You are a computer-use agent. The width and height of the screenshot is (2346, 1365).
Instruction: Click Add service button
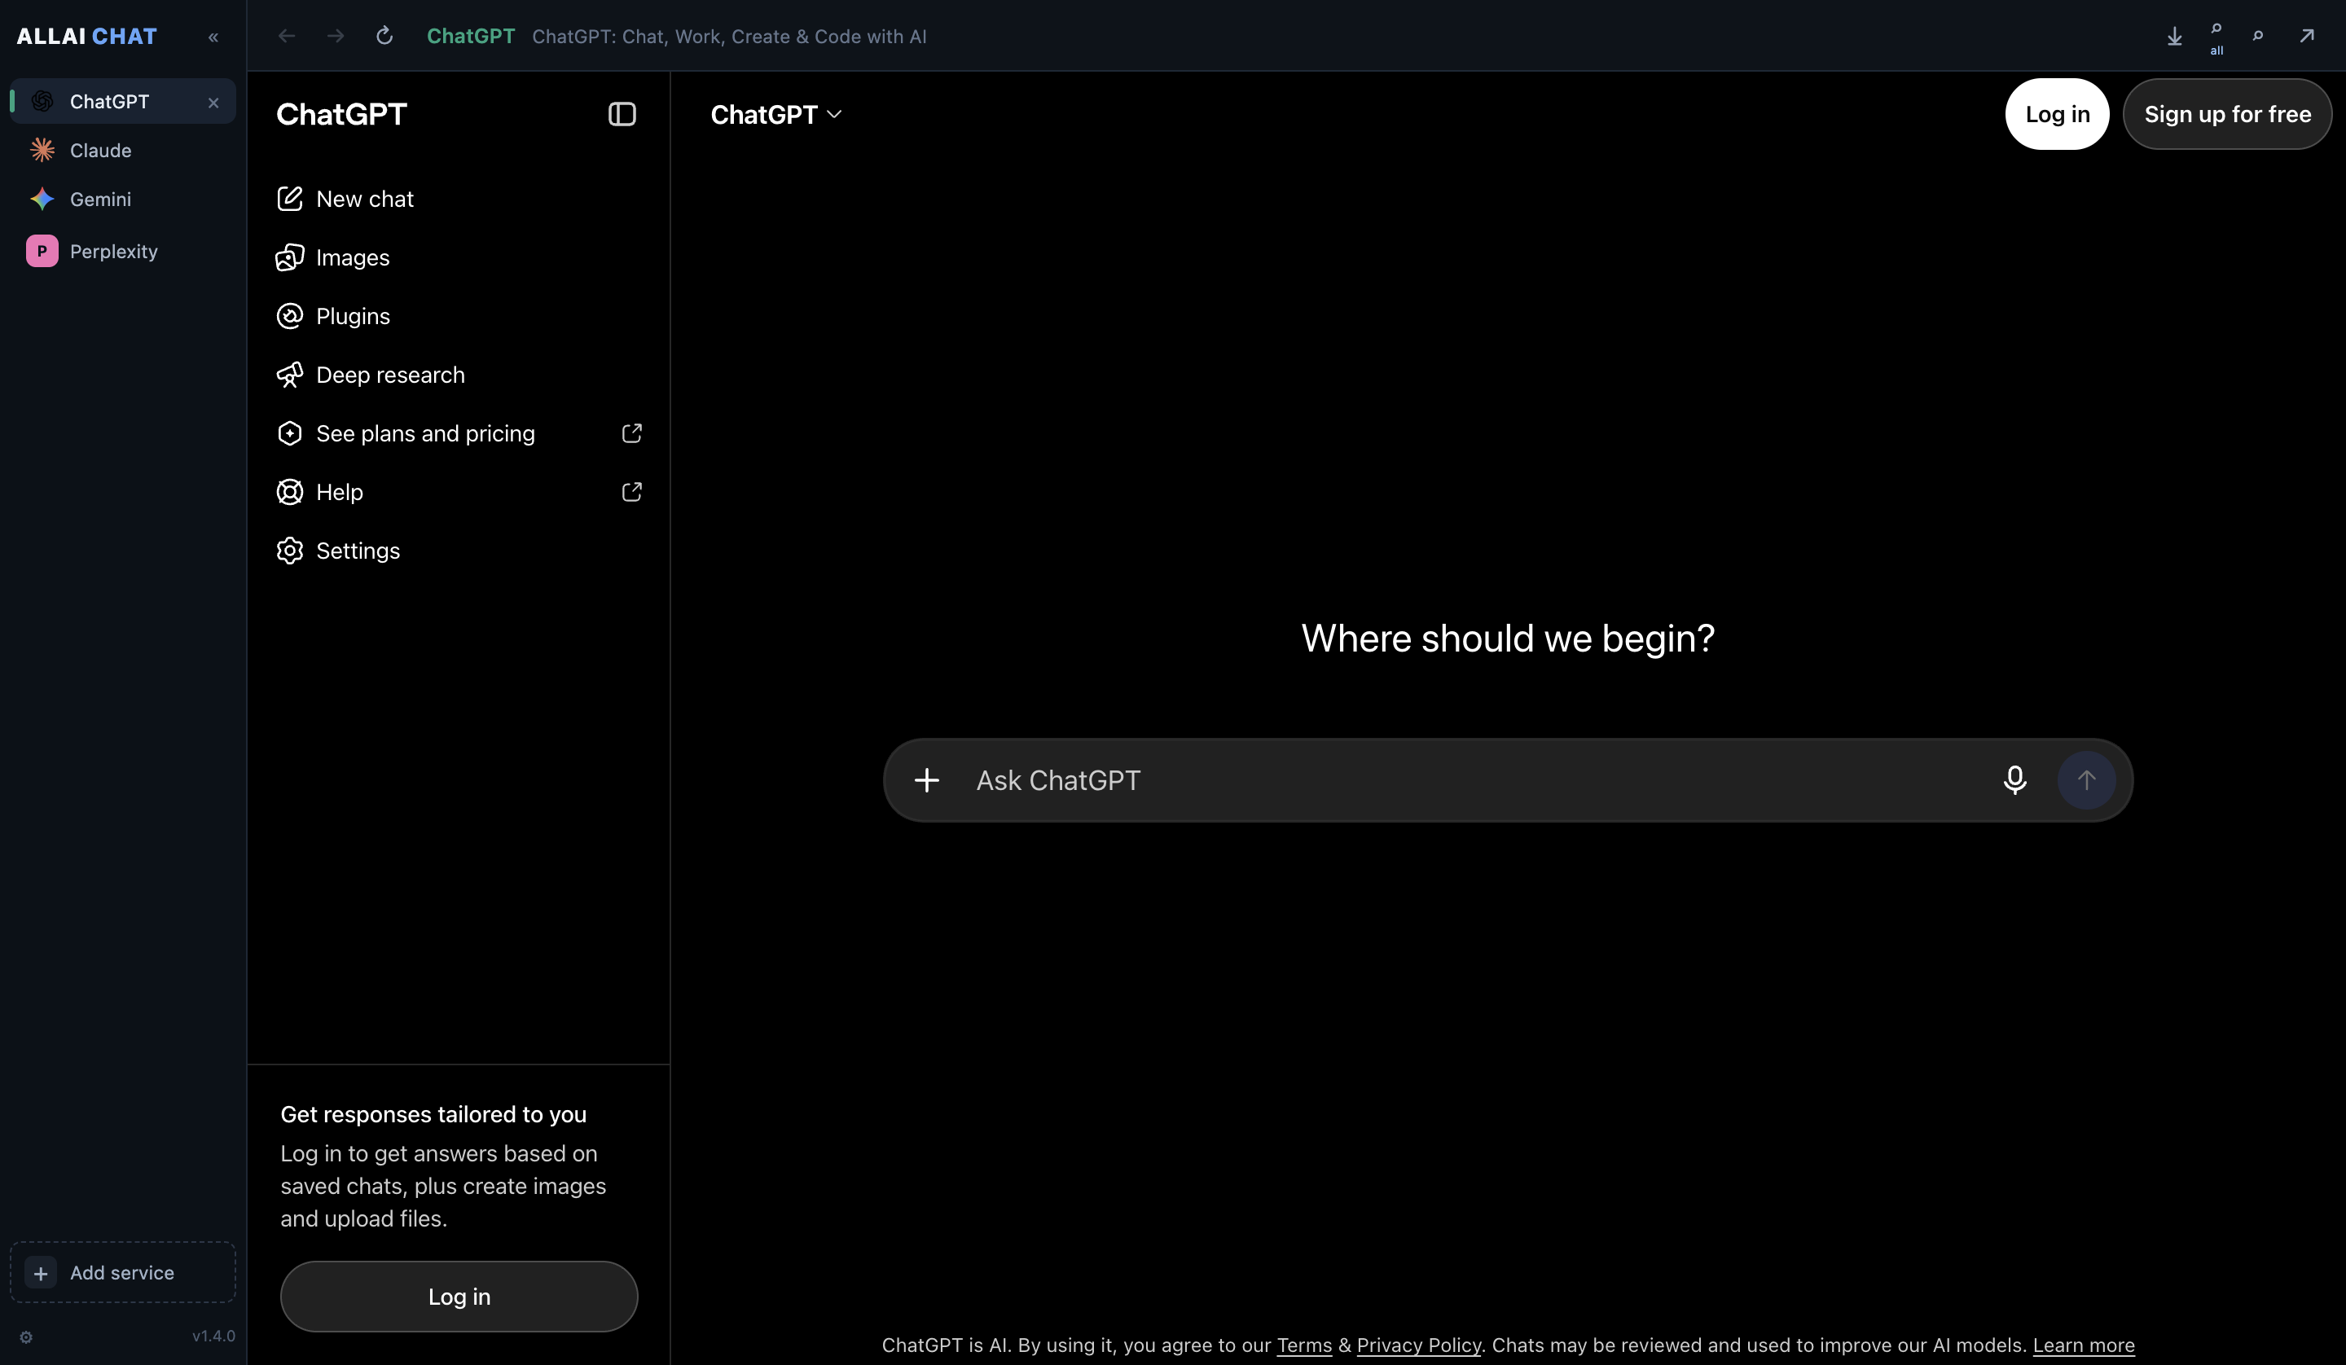point(123,1272)
